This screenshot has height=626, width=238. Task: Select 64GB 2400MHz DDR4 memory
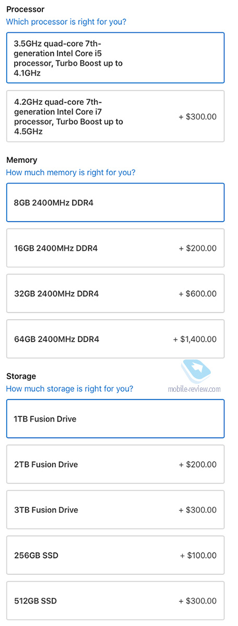click(x=115, y=339)
